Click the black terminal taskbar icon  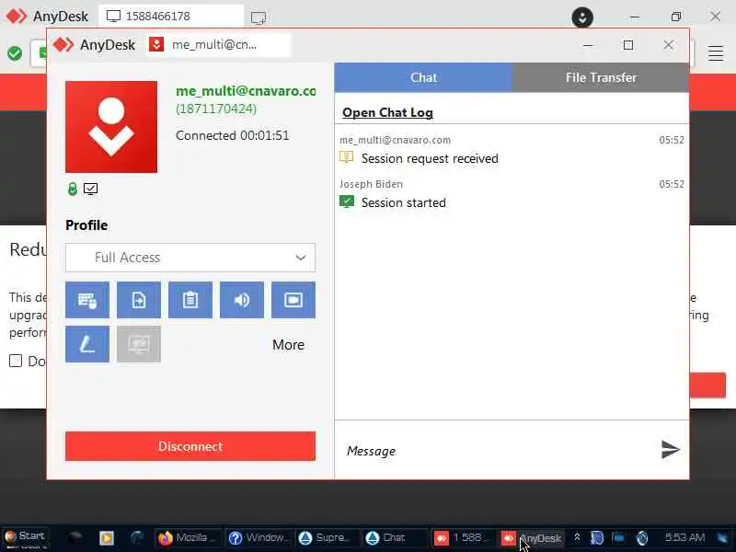(75, 537)
